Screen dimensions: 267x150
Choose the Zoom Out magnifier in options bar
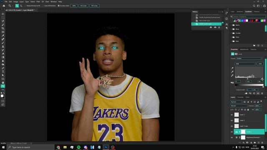(x=21, y=6)
